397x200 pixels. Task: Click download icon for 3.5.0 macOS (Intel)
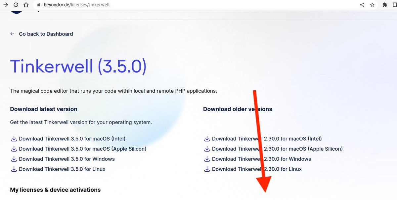(x=14, y=139)
